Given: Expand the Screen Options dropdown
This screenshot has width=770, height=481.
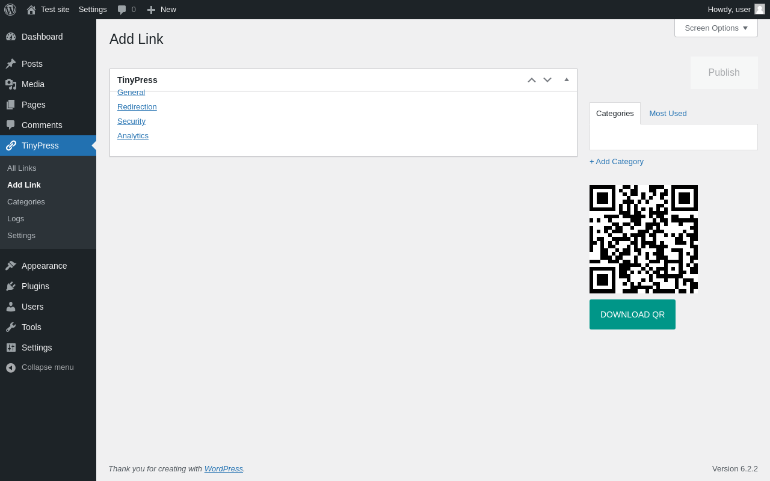Looking at the screenshot, I should (x=716, y=28).
